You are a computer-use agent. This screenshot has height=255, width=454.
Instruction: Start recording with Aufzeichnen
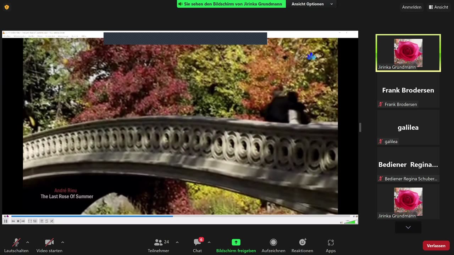(273, 245)
